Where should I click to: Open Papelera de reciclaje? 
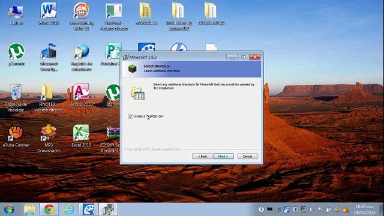16,98
